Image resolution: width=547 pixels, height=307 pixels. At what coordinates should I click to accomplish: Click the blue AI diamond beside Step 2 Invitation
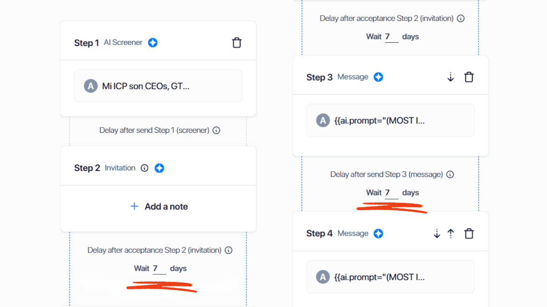[x=159, y=168]
